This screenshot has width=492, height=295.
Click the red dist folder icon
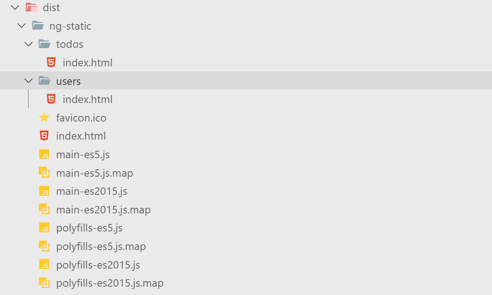pos(32,7)
